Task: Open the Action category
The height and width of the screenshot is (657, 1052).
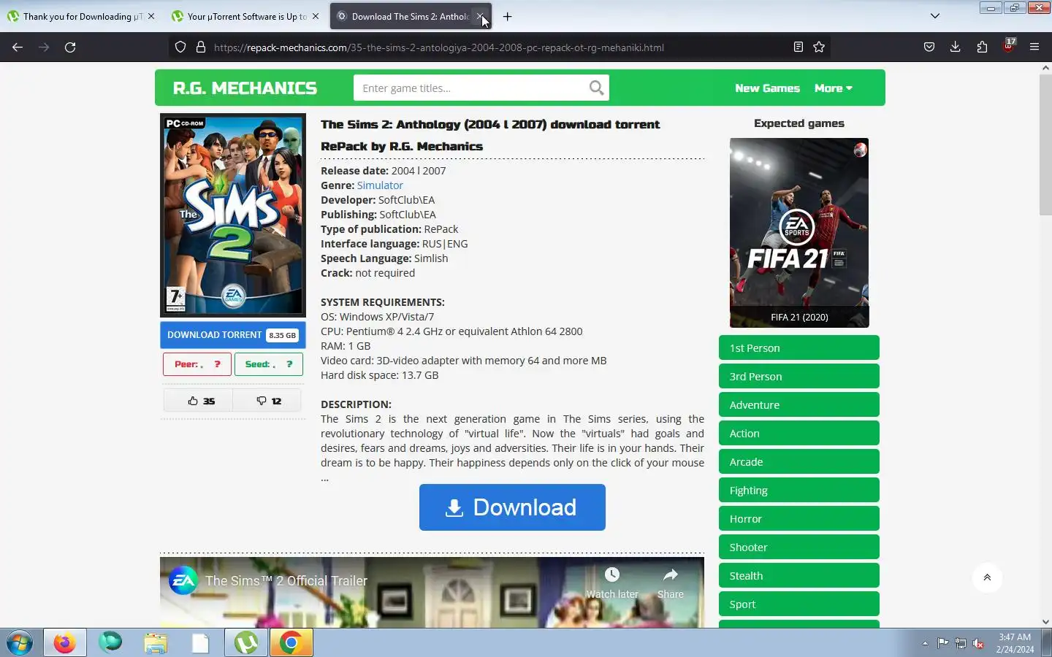Action: [798, 434]
